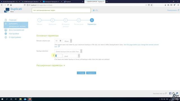Click the gear icon beside Настройки
180x101 pixels.
[6, 34]
